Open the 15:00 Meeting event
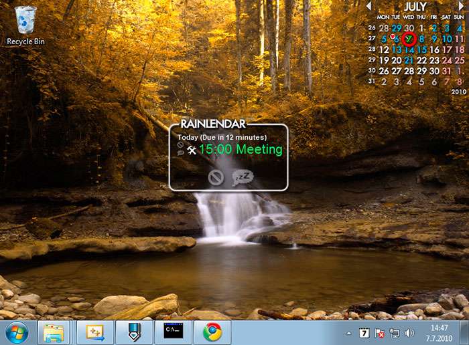 (x=241, y=150)
